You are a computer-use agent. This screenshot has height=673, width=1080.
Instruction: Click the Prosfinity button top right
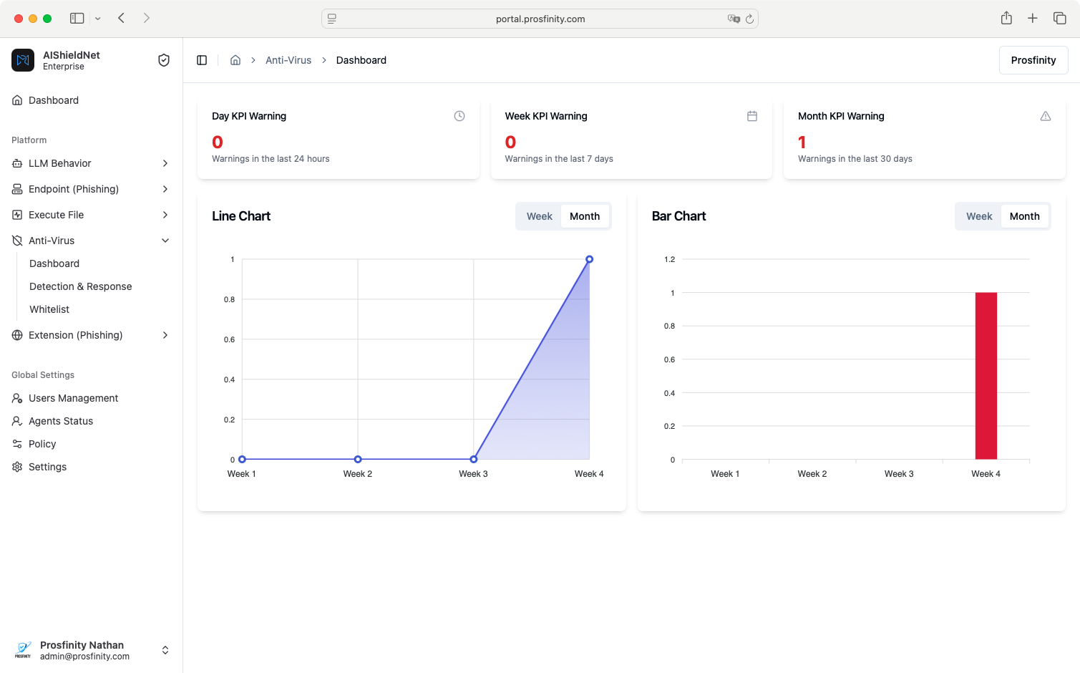(1033, 60)
